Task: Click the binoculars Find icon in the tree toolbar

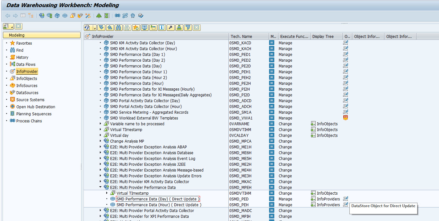Action: coord(119,28)
